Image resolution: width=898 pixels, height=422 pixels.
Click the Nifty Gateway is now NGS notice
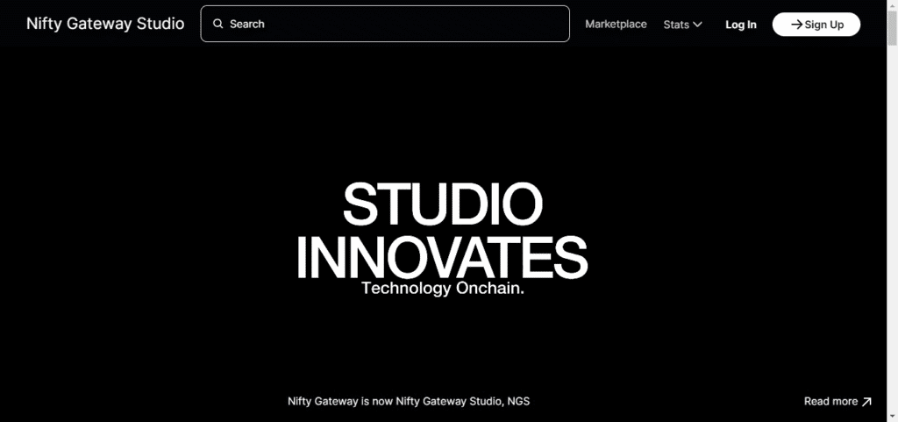409,402
